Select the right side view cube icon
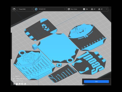Image resolution: width=122 pixels, height=92 pixels. coord(25,84)
